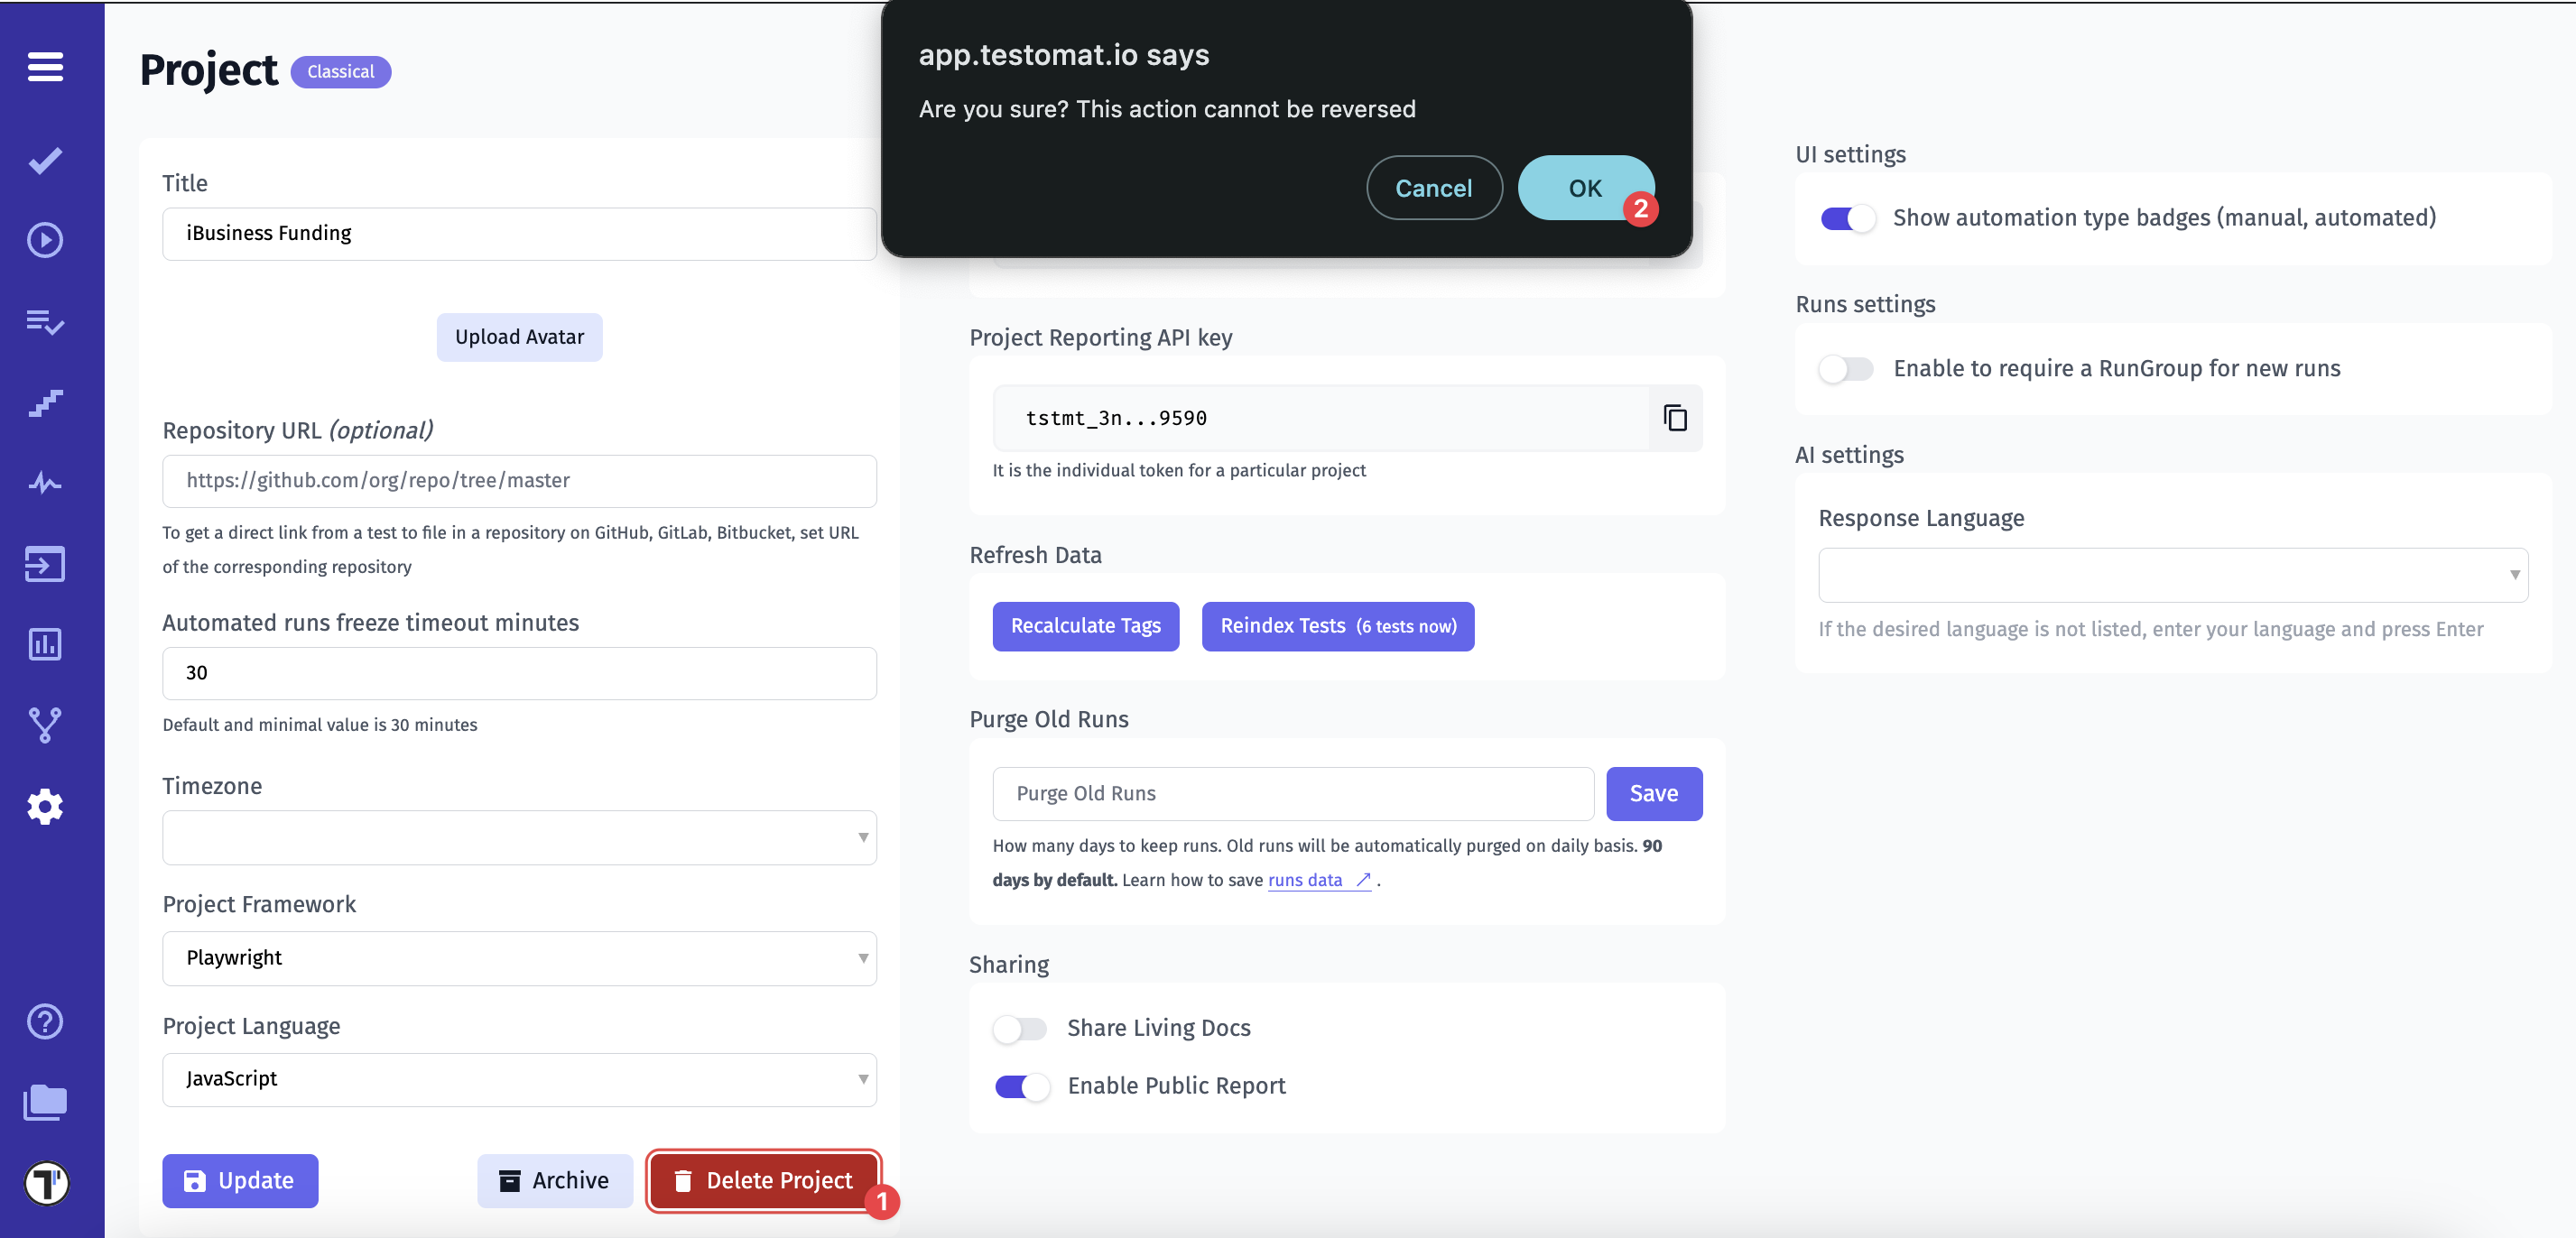Expand the Project Framework dropdown

click(519, 956)
